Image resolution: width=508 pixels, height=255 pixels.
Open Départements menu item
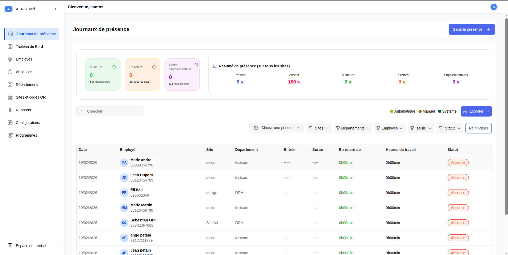click(x=27, y=85)
